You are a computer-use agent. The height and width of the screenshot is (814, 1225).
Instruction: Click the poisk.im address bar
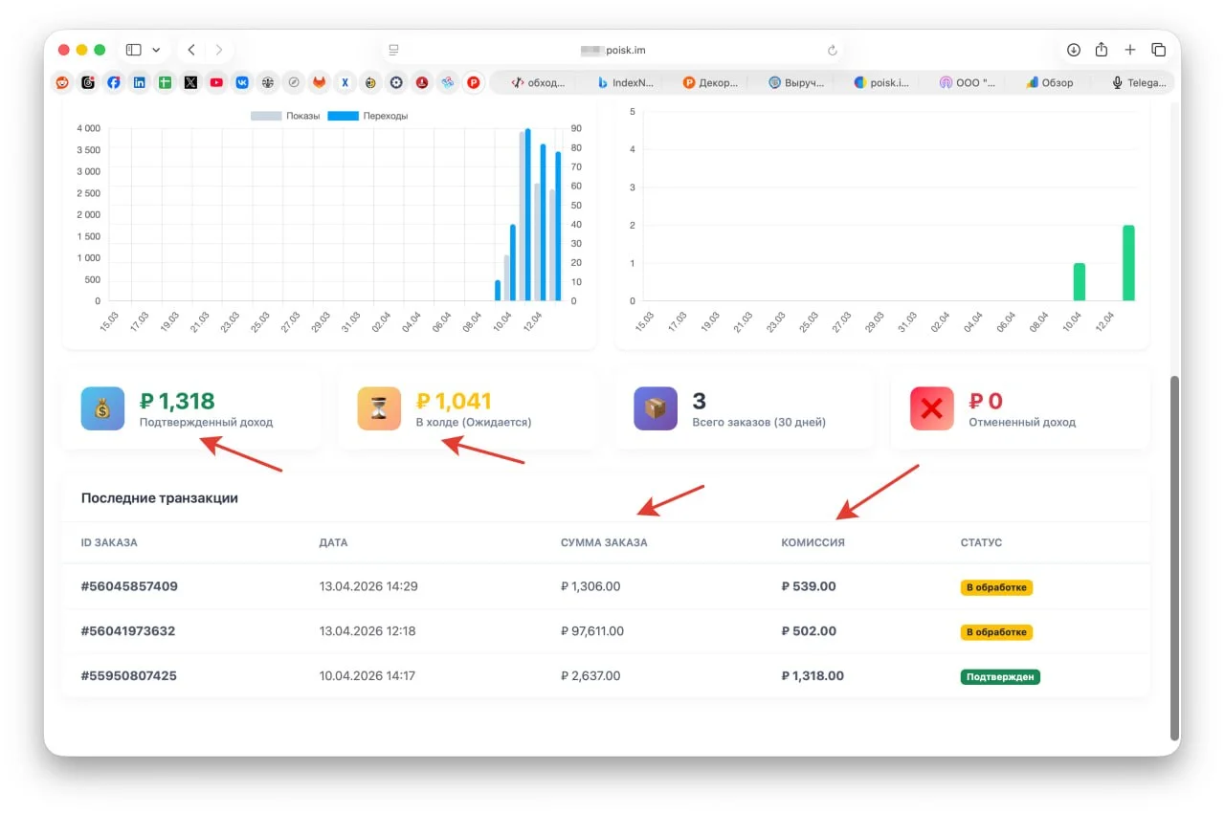point(612,50)
